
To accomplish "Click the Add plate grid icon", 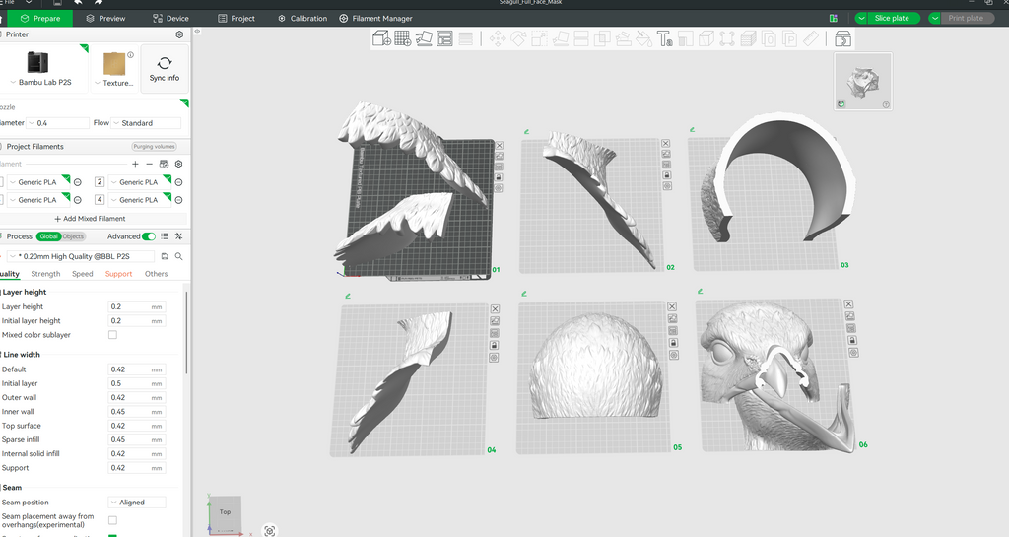I will 403,38.
